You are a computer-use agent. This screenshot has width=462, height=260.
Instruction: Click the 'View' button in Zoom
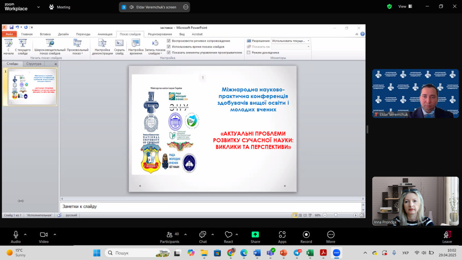402,6
